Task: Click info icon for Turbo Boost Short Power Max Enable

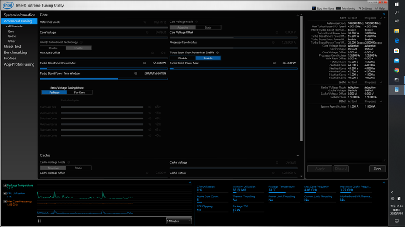Action: coord(217,53)
